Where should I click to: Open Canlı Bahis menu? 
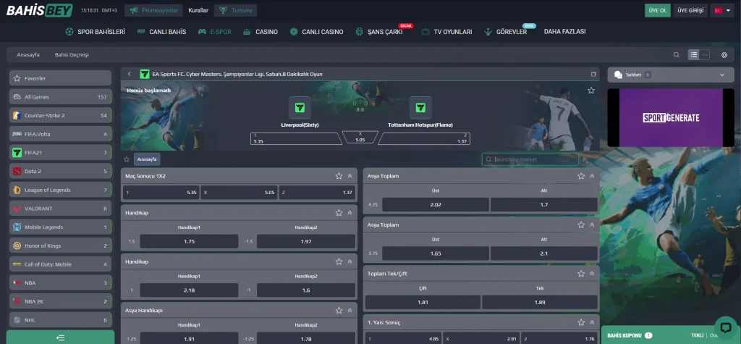161,32
